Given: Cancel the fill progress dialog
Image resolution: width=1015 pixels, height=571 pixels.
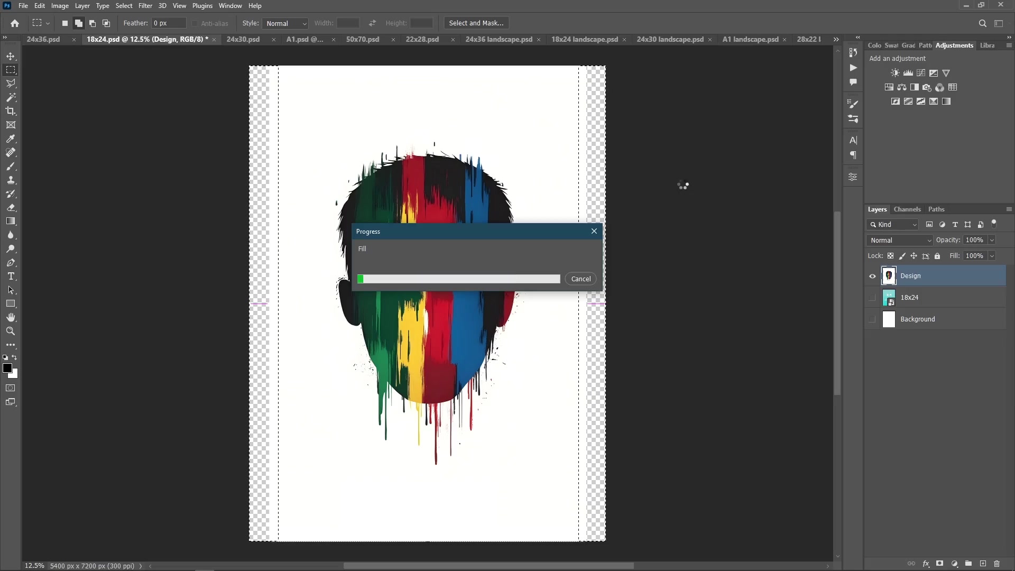Looking at the screenshot, I should (581, 279).
